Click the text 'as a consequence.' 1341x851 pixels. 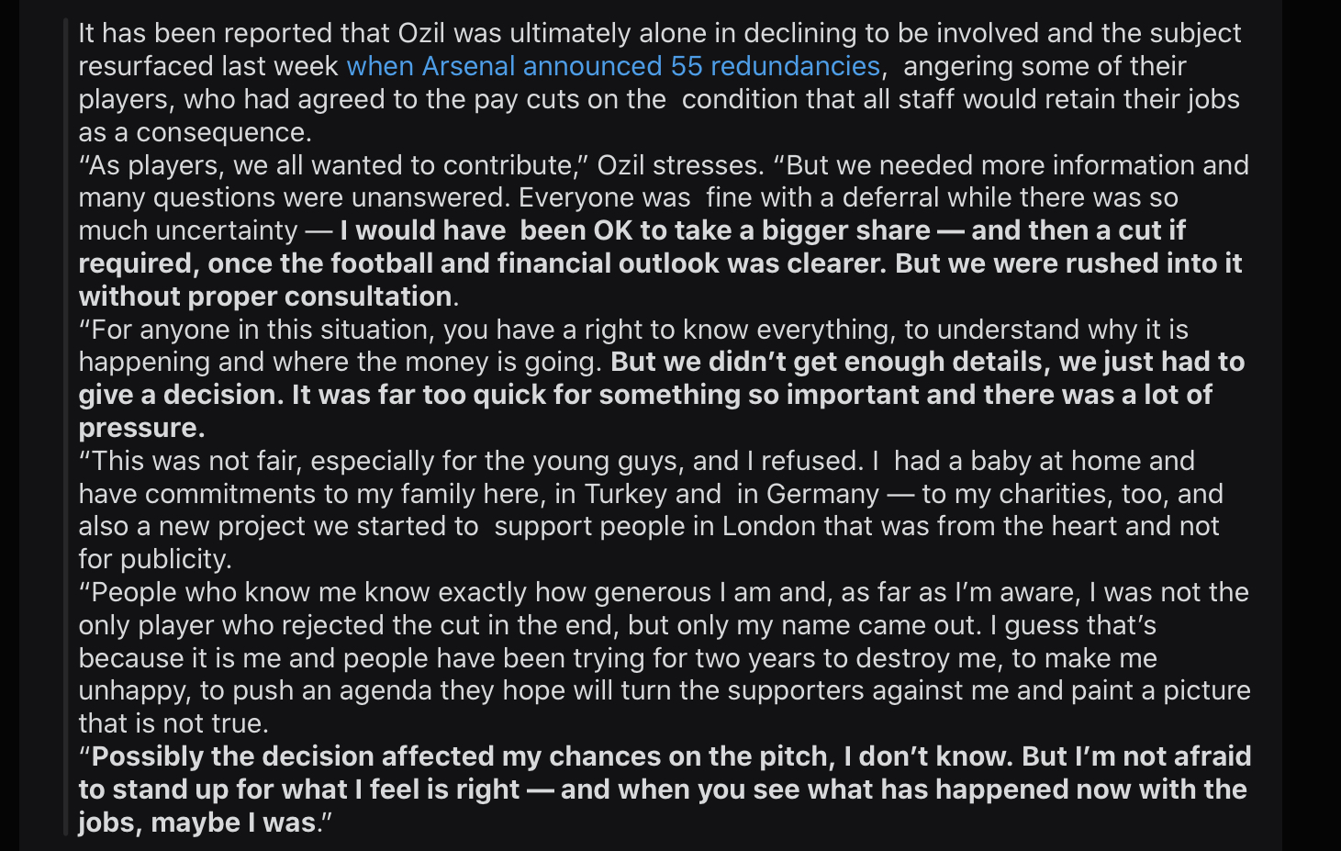(196, 132)
